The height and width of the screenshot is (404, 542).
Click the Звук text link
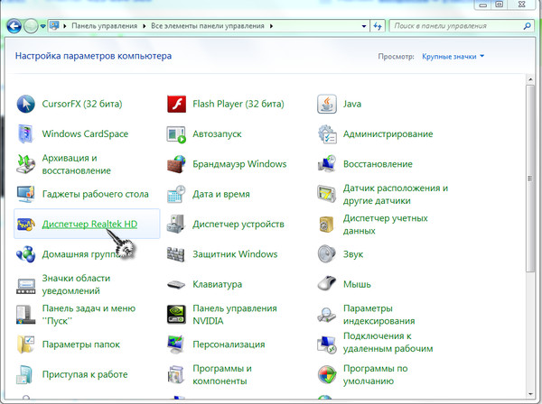[353, 254]
